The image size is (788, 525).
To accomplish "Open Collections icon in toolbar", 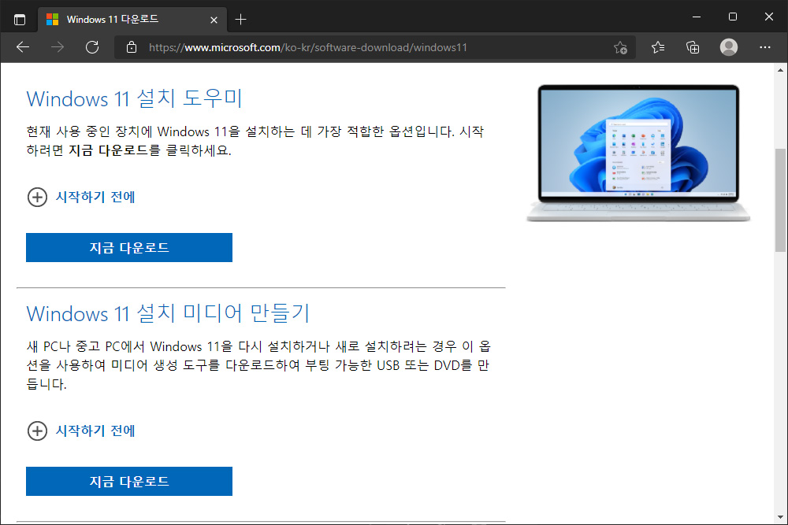I will coord(693,47).
